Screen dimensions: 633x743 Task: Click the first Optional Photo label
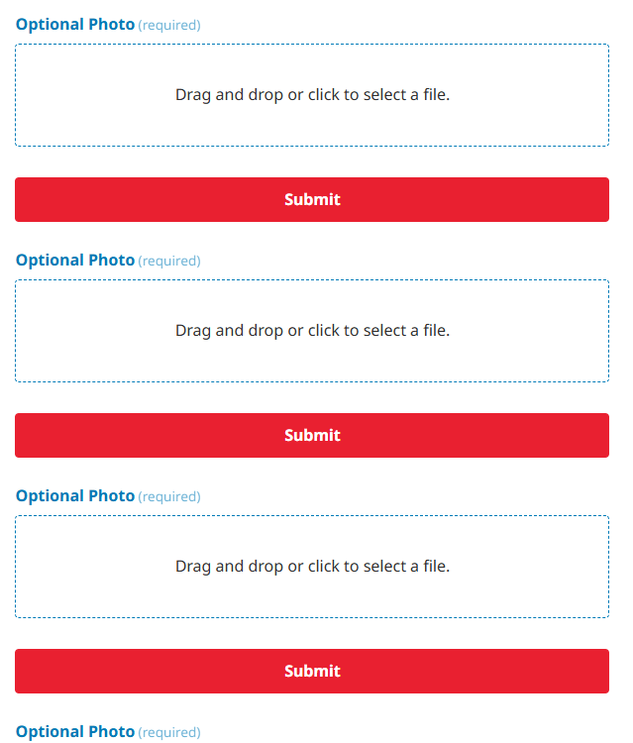[x=75, y=24]
